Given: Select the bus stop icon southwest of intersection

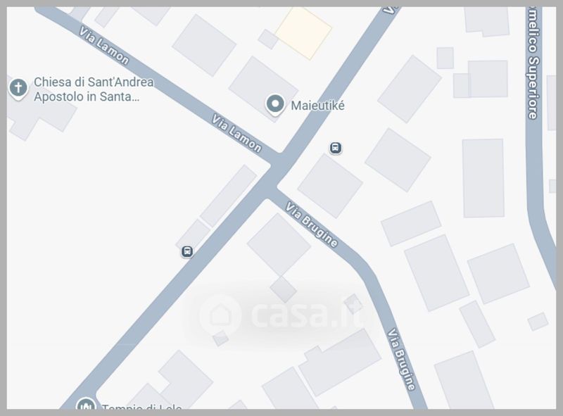Looking at the screenshot, I should [x=186, y=251].
